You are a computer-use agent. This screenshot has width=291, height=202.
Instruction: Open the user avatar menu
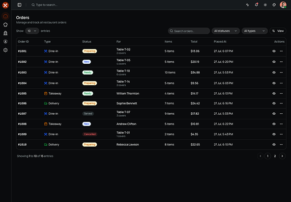click(283, 5)
